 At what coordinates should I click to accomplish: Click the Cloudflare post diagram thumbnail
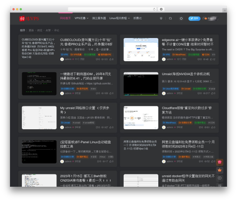click(141, 118)
